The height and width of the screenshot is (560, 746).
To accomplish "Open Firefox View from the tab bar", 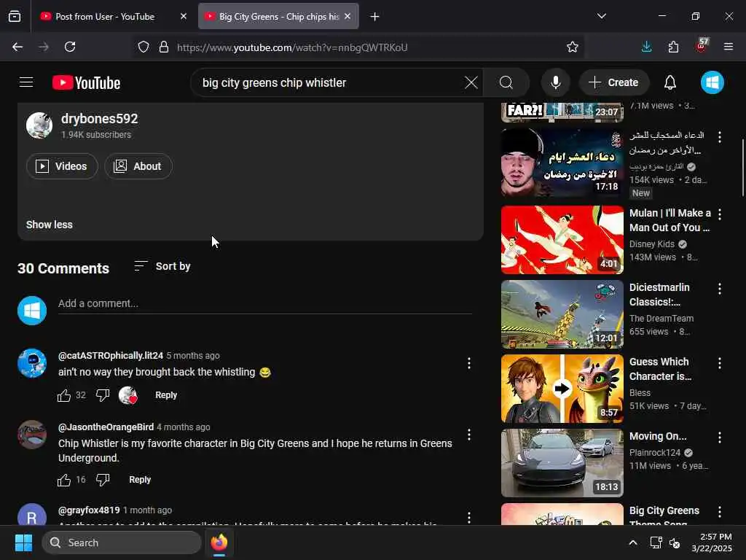I will (15, 17).
